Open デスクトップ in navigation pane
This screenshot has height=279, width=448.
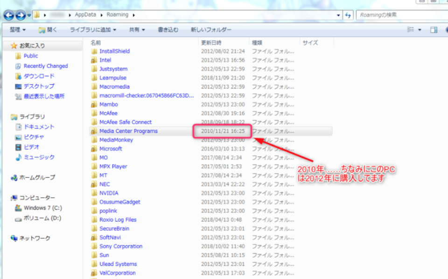tap(39, 86)
